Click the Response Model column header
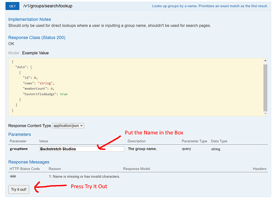Viewport: 276px width, 199px height. click(136, 169)
